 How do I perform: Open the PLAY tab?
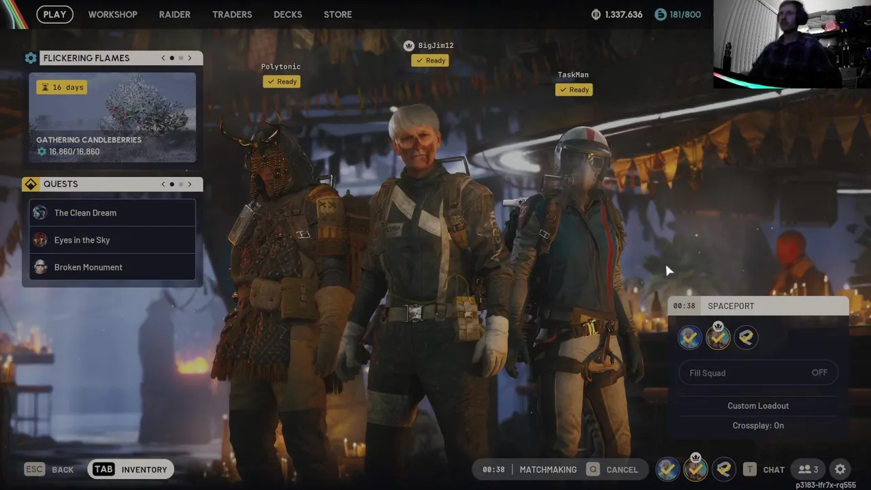(54, 14)
